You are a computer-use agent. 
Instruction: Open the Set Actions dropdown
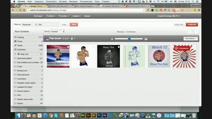pyautogui.click(x=190, y=39)
